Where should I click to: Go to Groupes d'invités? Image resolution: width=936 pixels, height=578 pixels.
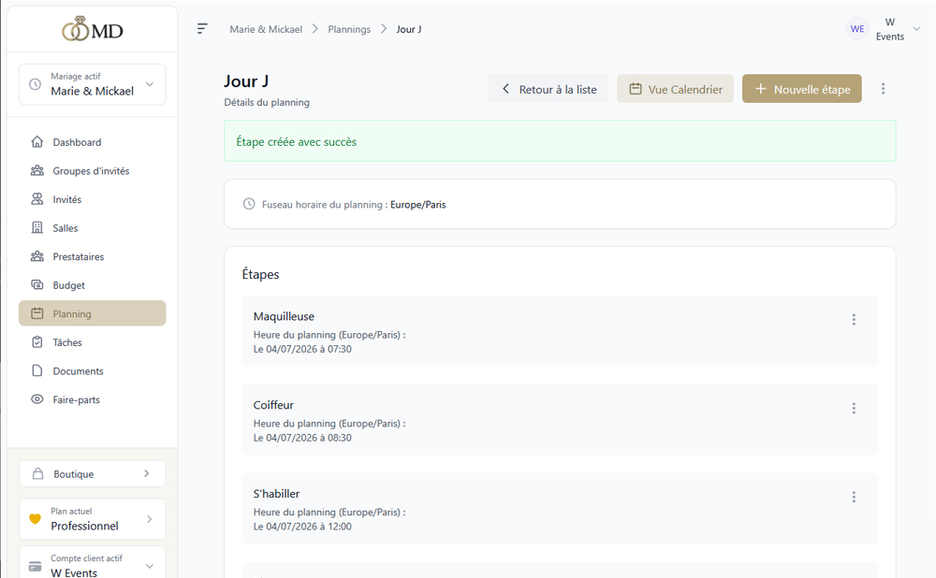coord(92,170)
